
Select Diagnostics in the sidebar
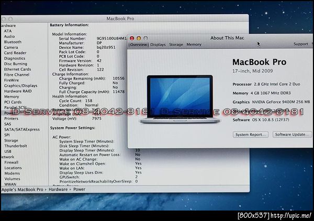point(15,58)
